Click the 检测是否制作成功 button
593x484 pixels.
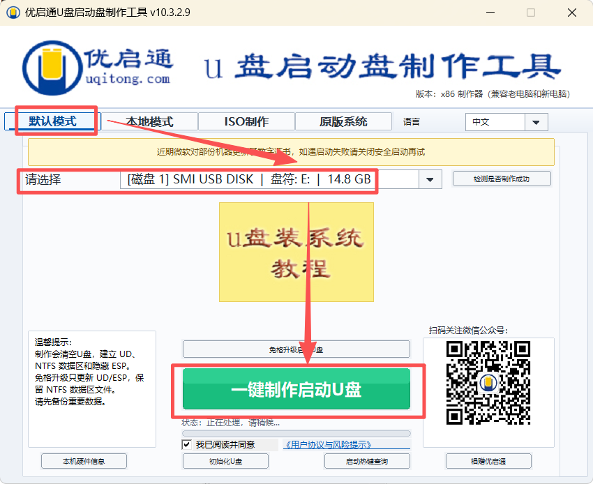tap(502, 179)
